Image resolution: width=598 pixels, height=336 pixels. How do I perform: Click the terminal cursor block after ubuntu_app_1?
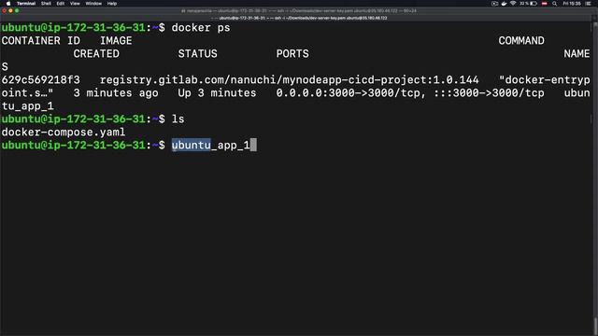[253, 146]
